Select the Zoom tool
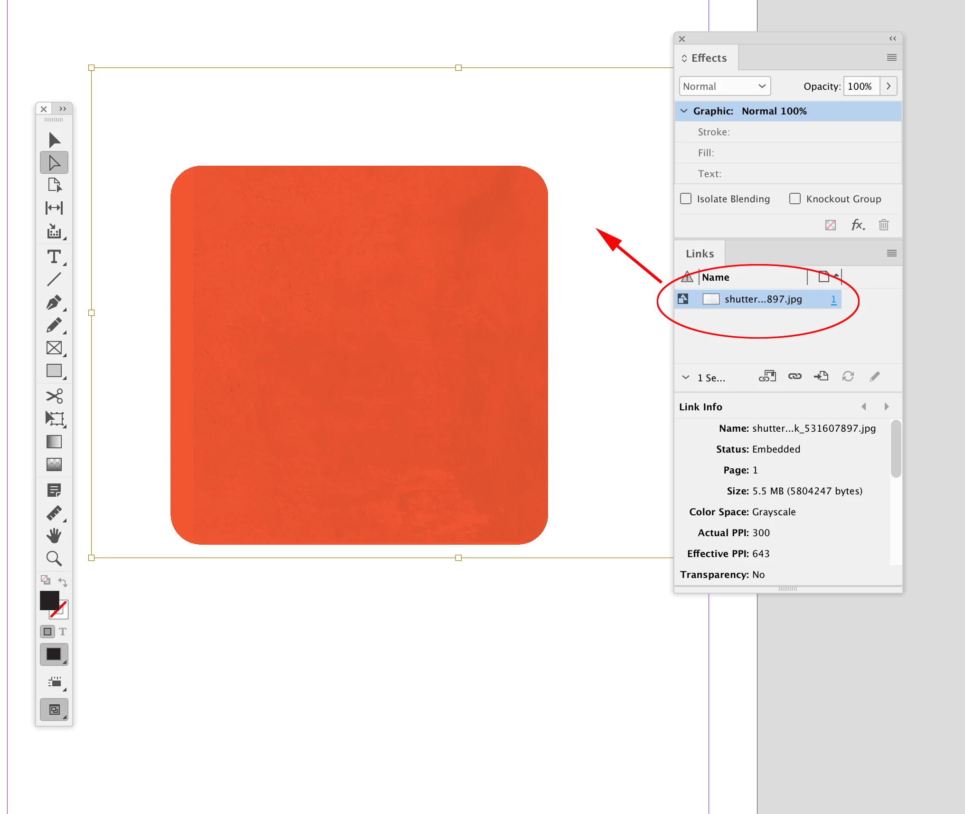 (x=54, y=558)
